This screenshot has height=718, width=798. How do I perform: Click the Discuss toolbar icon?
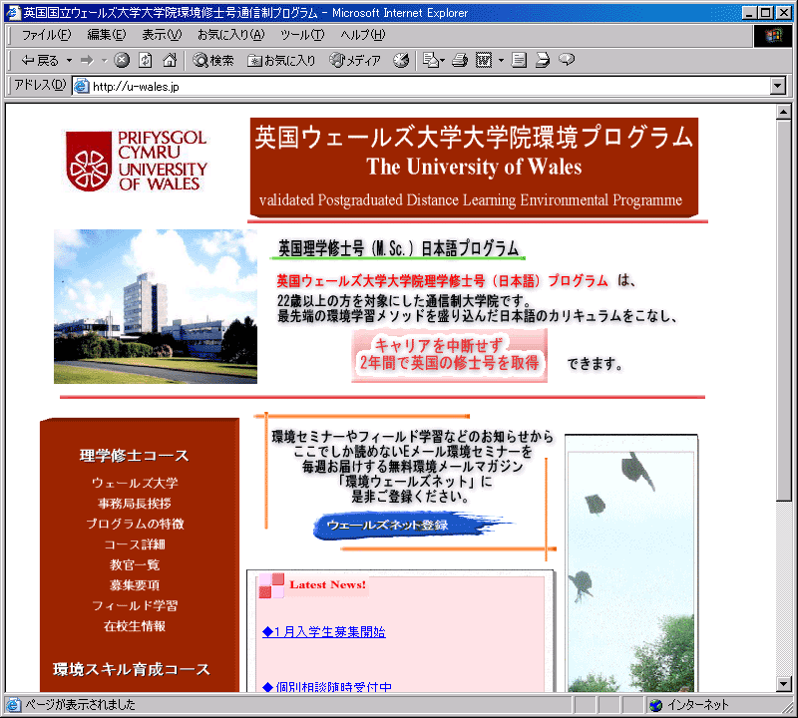click(x=519, y=61)
